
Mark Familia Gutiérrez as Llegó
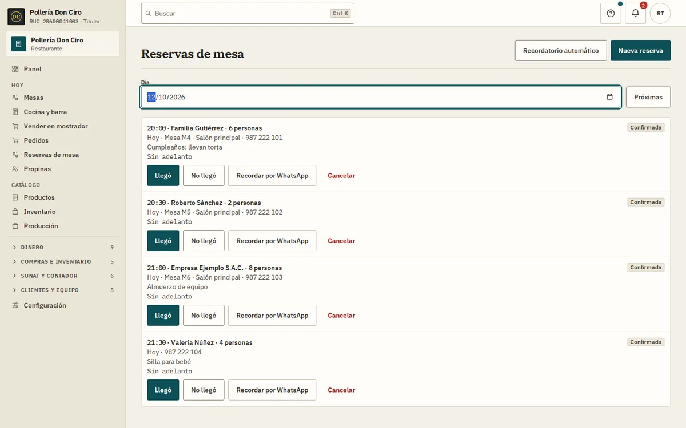point(163,176)
